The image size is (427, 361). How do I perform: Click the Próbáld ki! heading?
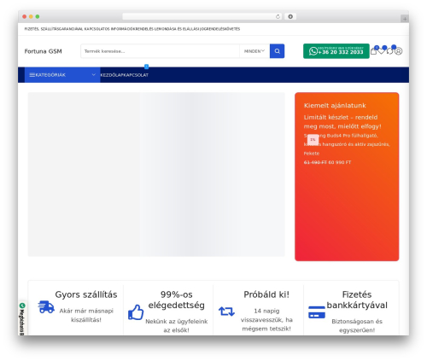pos(266,294)
